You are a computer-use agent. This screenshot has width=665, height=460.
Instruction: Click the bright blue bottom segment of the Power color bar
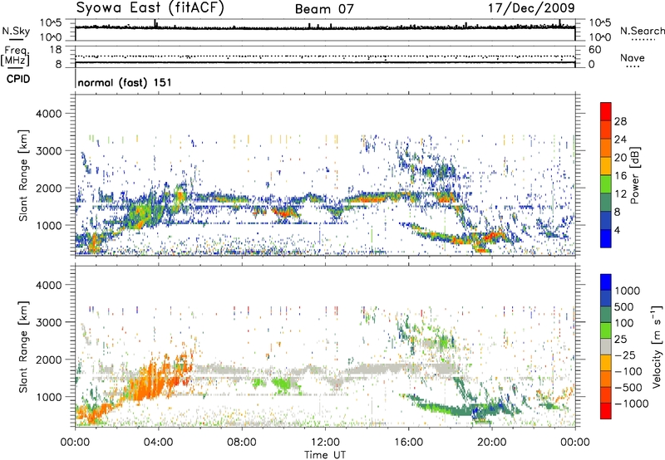606,238
